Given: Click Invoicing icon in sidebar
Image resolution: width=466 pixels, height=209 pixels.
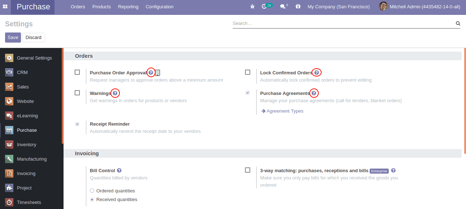Looking at the screenshot, I should (9, 173).
